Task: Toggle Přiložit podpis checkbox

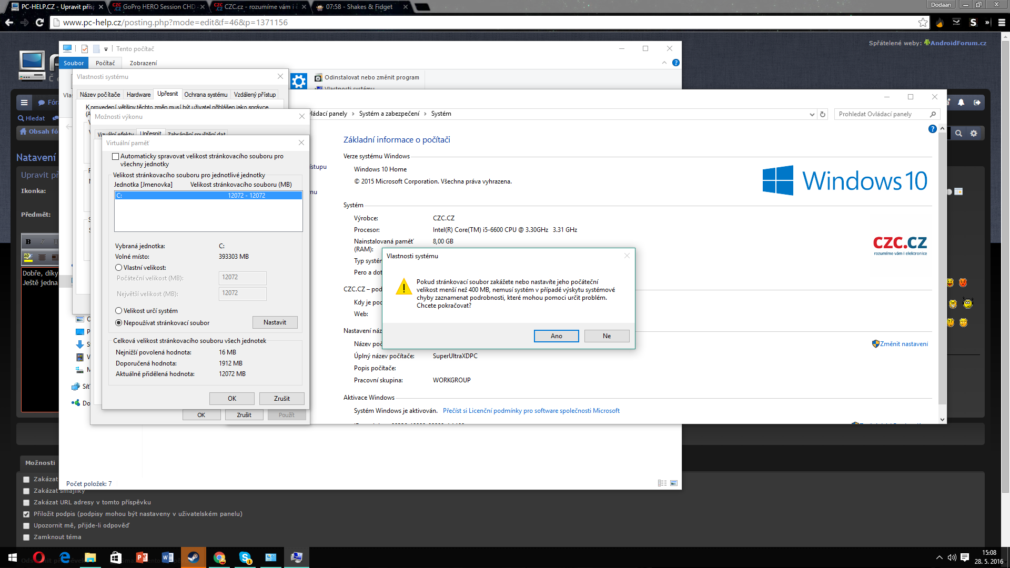Action: (26, 514)
